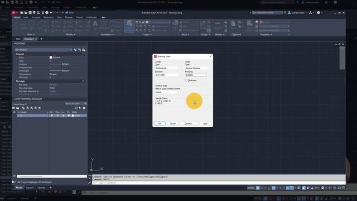Switch to Model layout tab
The width and height of the screenshot is (357, 201).
pyautogui.click(x=19, y=188)
